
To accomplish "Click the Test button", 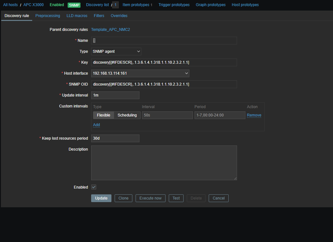I will pyautogui.click(x=176, y=198).
